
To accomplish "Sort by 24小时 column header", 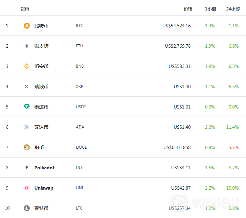I will (233, 9).
